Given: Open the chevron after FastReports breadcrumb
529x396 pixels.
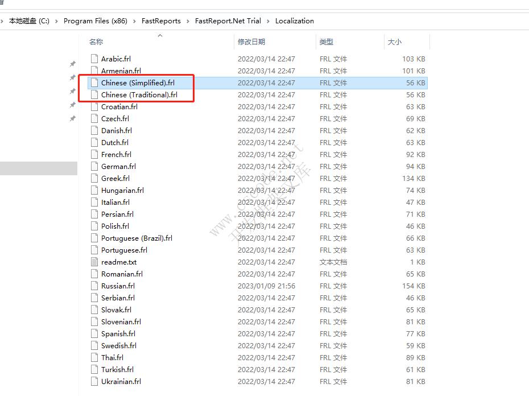Looking at the screenshot, I should (187, 20).
